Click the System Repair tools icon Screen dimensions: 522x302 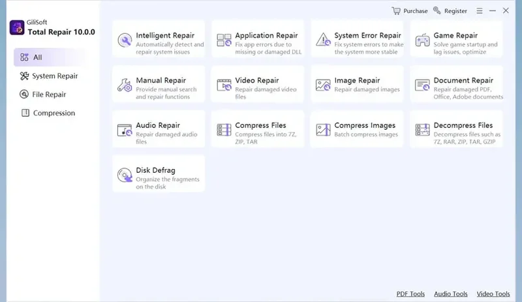pyautogui.click(x=24, y=76)
